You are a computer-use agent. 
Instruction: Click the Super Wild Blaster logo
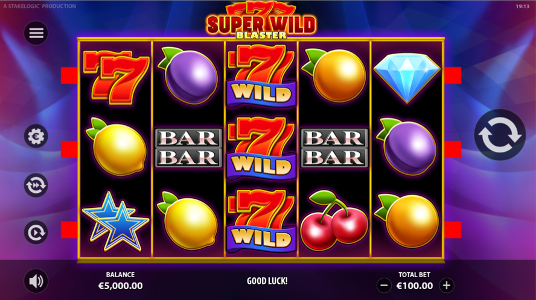tap(261, 21)
